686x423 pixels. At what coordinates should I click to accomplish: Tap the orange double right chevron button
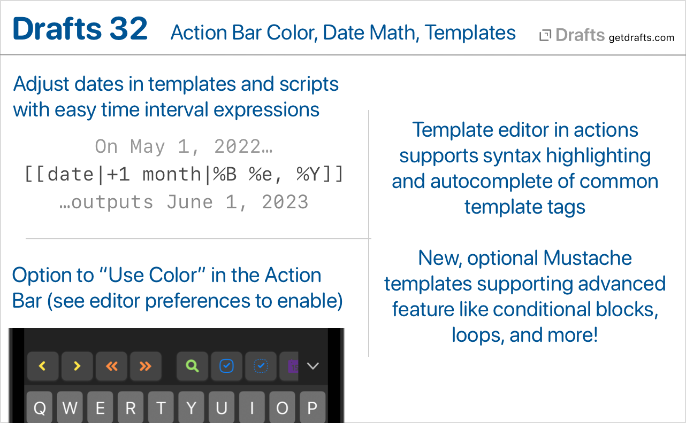pyautogui.click(x=146, y=366)
